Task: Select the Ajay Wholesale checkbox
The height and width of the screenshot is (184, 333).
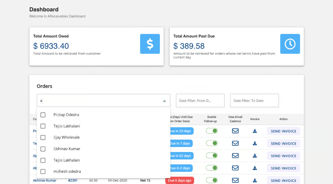Action: 43,137
